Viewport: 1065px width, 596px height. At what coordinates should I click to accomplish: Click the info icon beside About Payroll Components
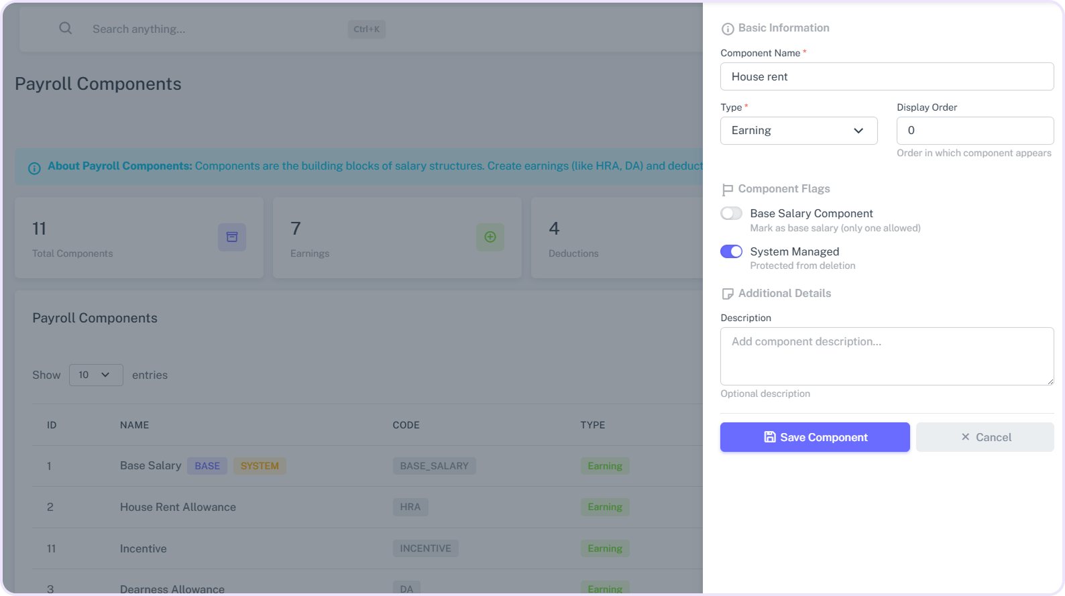[x=34, y=168]
